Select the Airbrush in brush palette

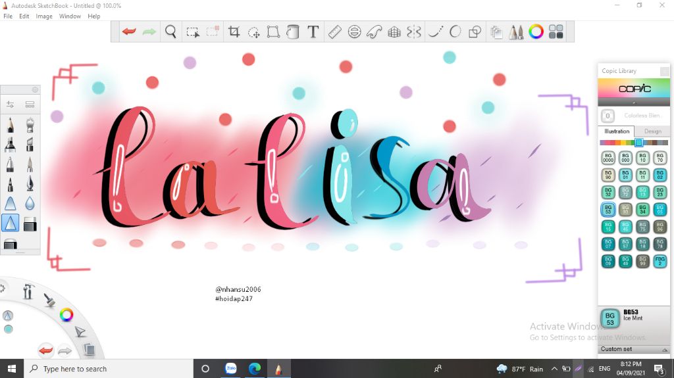click(30, 126)
